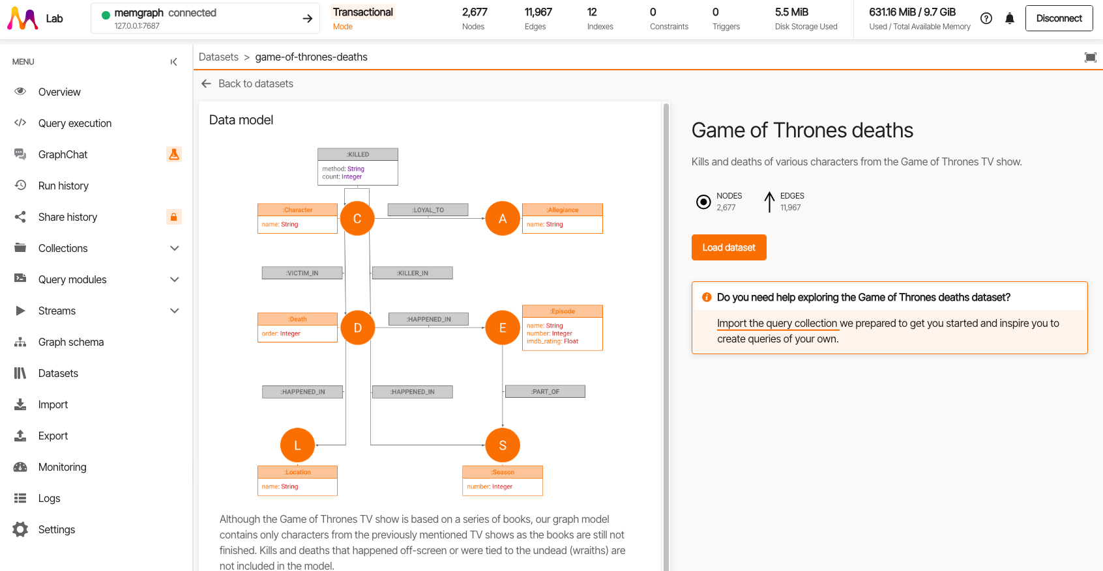This screenshot has height=571, width=1103.
Task: Click the Import download icon
Action: 20,404
